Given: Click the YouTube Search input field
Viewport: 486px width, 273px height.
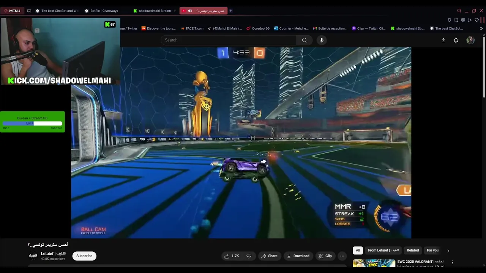Looking at the screenshot, I should click(x=229, y=40).
